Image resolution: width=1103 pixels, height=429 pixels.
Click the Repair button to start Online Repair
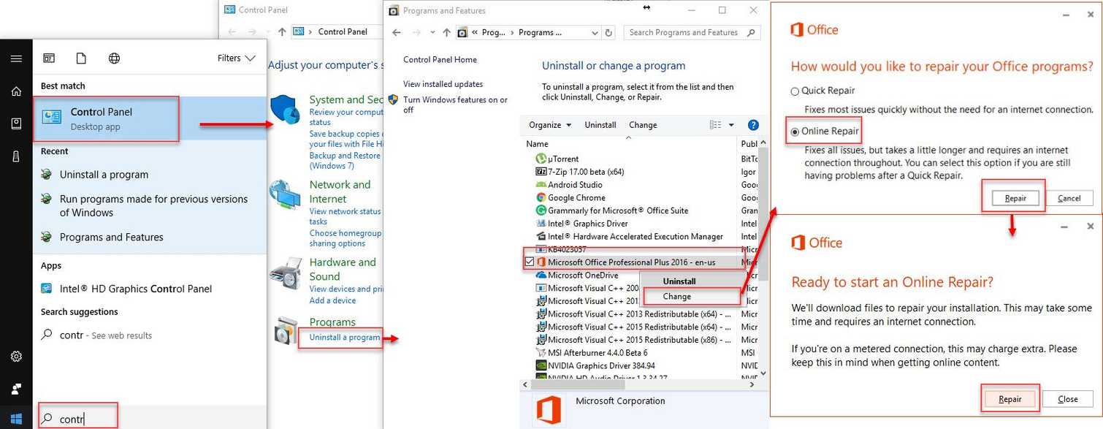[x=1010, y=398]
